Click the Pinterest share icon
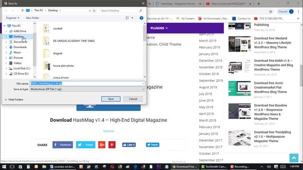 112,145
